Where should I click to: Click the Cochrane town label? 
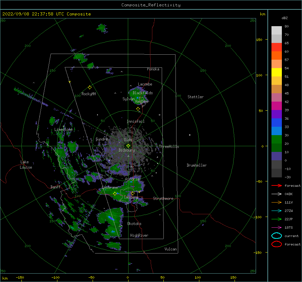(110, 187)
